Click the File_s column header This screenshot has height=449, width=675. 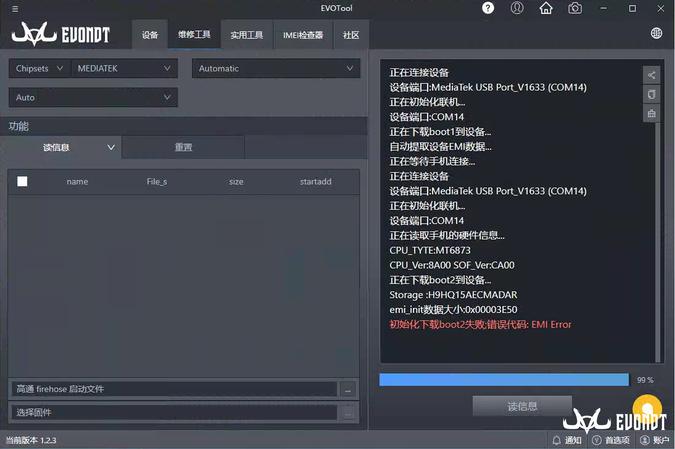157,181
